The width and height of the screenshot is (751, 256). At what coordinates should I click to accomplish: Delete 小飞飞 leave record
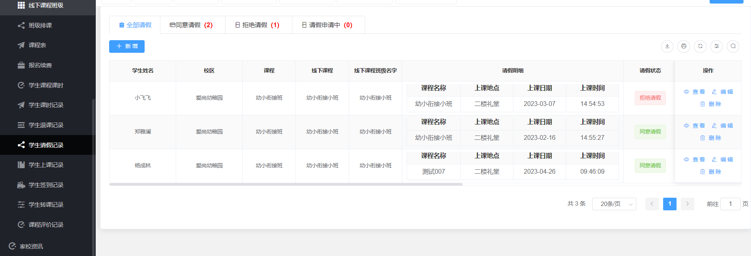coord(711,104)
